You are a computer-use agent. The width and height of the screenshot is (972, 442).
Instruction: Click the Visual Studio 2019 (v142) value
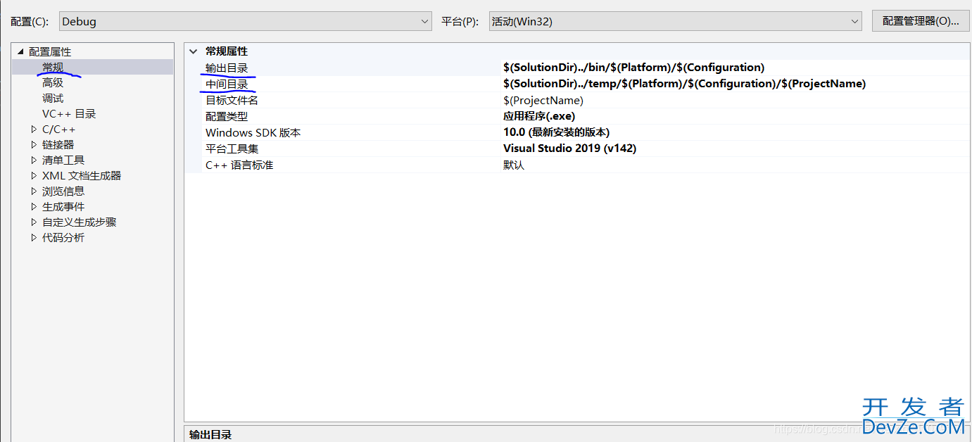pos(569,149)
